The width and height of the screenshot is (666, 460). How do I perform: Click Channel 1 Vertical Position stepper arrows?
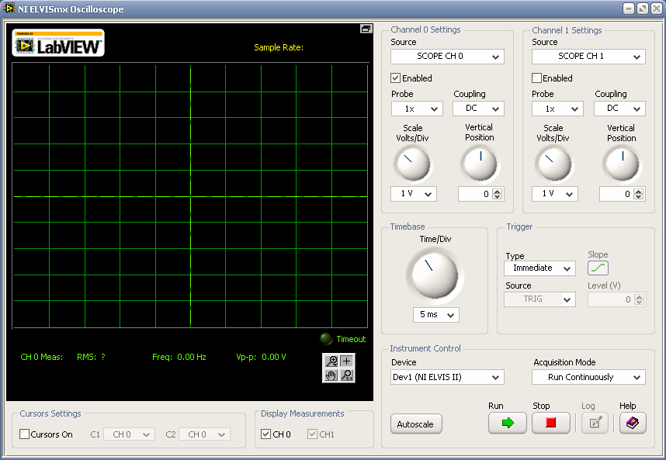638,194
